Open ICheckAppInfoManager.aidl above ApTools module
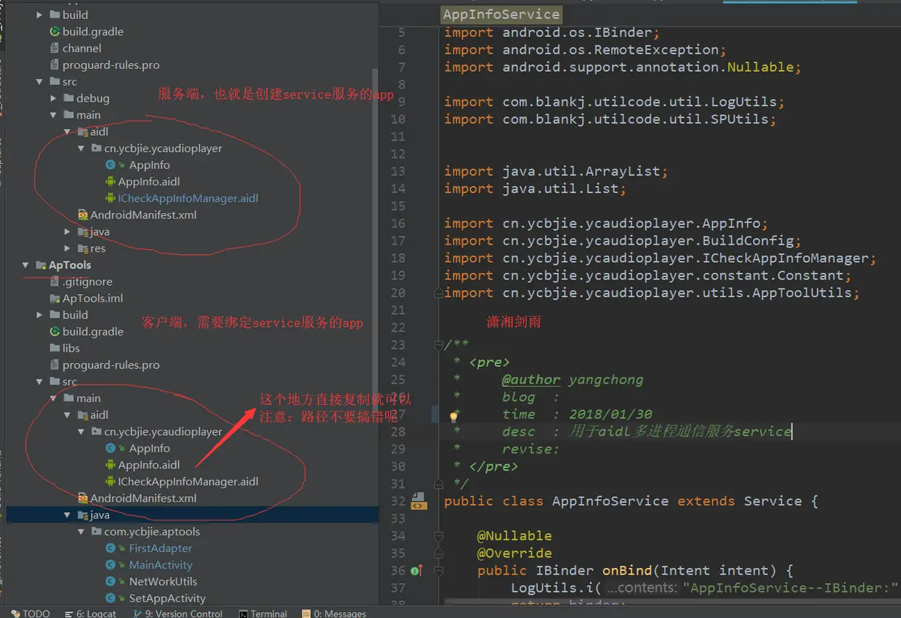 pyautogui.click(x=188, y=198)
